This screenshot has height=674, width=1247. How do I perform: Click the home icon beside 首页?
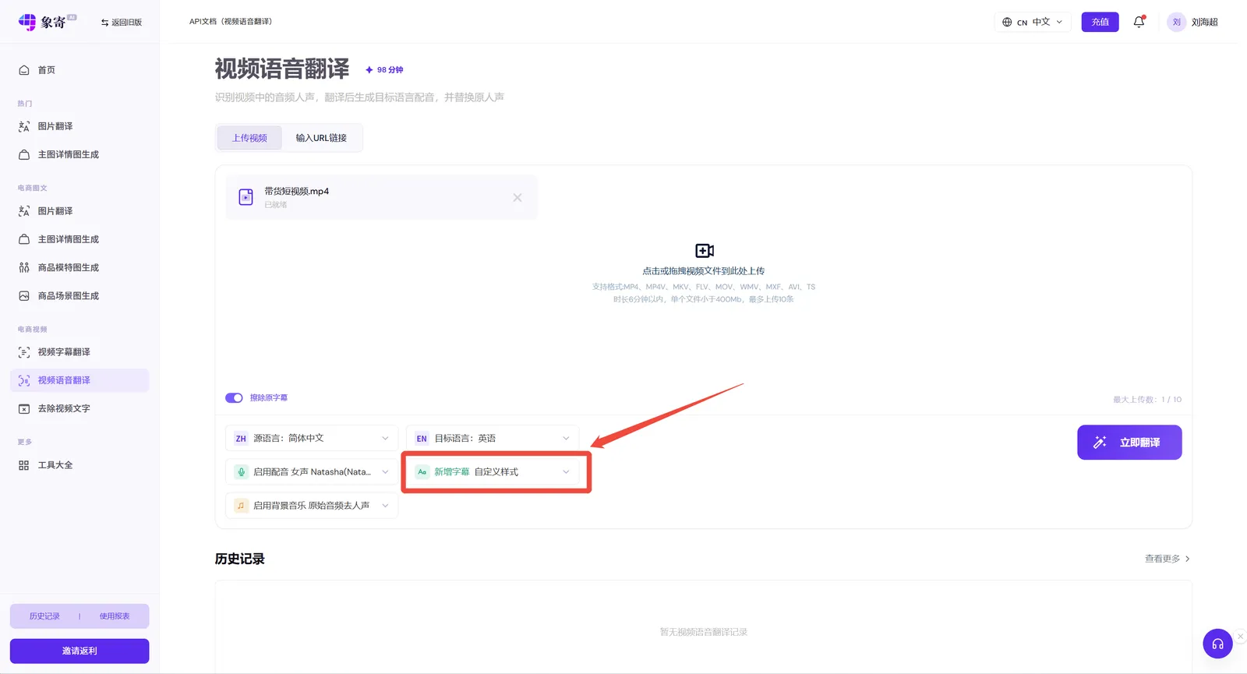point(24,70)
